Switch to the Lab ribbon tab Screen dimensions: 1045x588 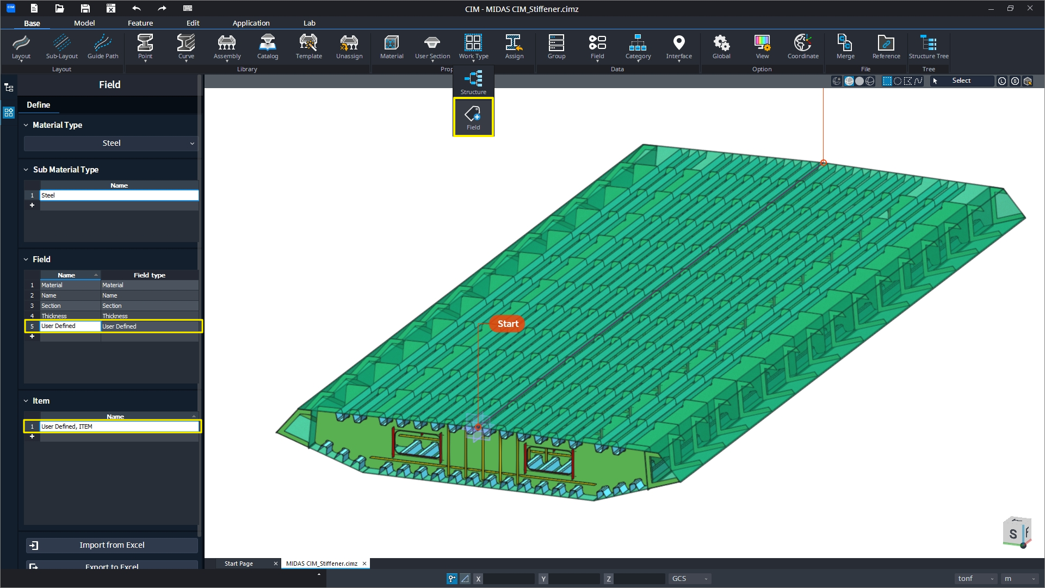310,23
